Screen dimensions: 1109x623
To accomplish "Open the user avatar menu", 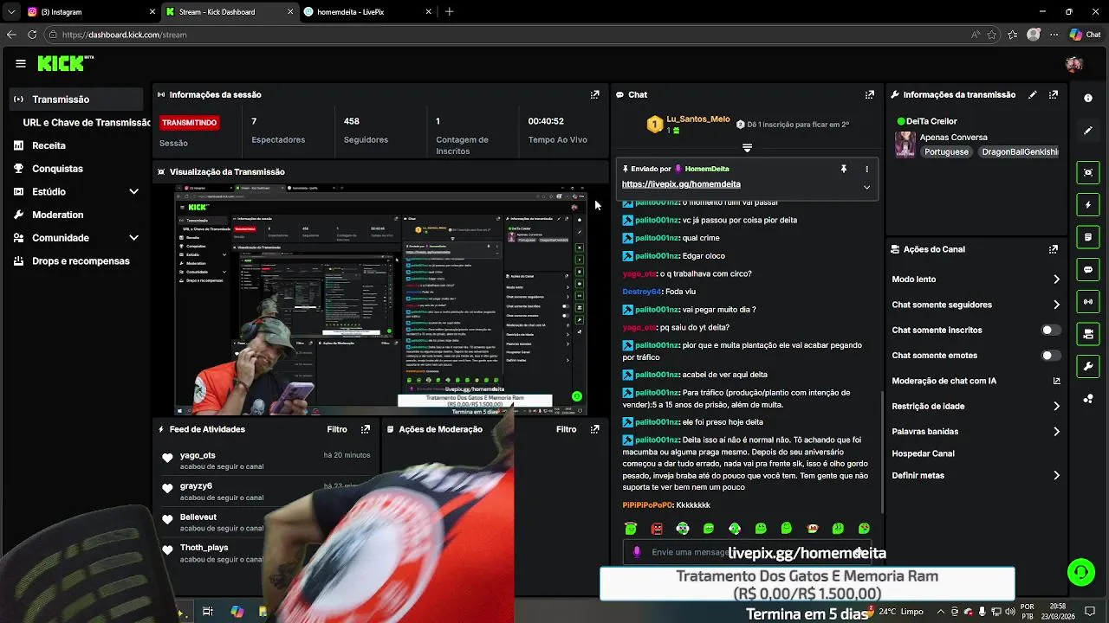I will click(x=1074, y=64).
